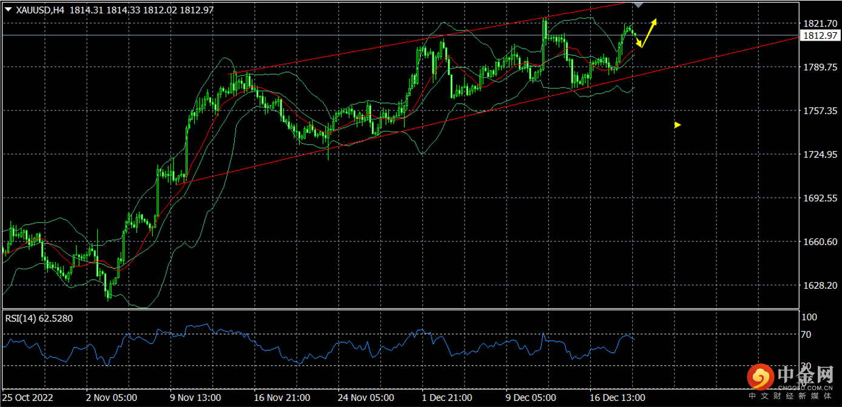Screen dimensions: 842x407
Task: Select the yellow upward arrow tip annotation
Action: click(x=654, y=22)
